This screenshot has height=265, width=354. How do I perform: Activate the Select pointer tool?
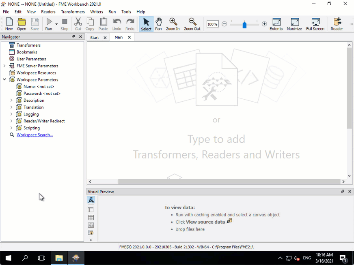tap(146, 24)
